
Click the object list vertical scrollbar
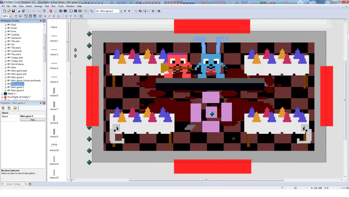pos(67,42)
